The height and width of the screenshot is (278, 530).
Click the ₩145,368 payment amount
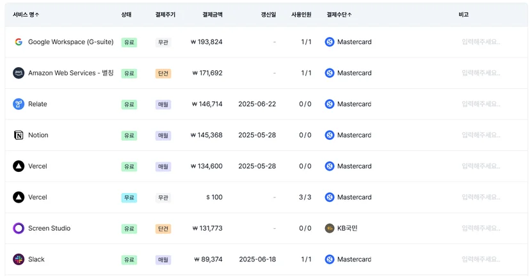(207, 135)
